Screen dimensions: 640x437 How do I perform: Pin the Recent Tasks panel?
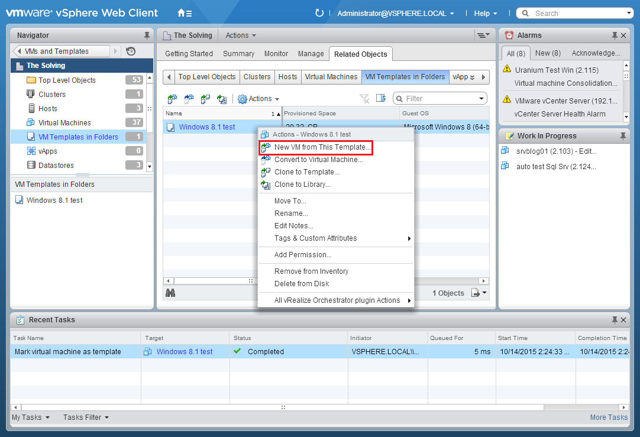pos(615,320)
